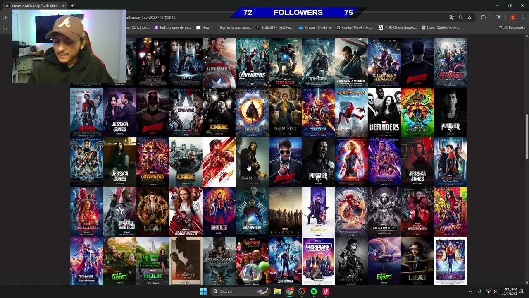Click the microphone icon in system tray
The height and width of the screenshot is (298, 529).
479,291
